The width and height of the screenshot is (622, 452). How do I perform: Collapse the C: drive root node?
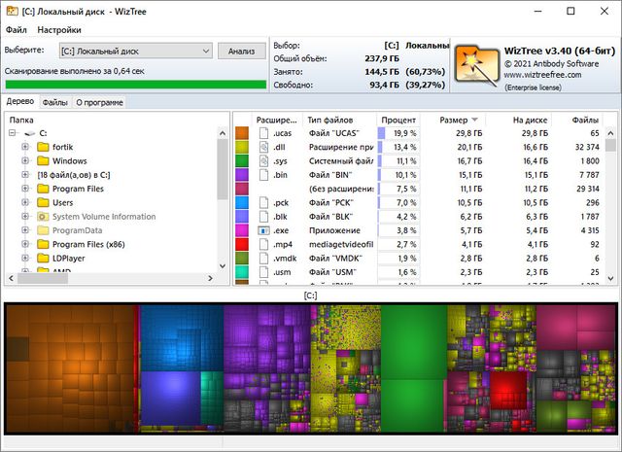coord(11,132)
